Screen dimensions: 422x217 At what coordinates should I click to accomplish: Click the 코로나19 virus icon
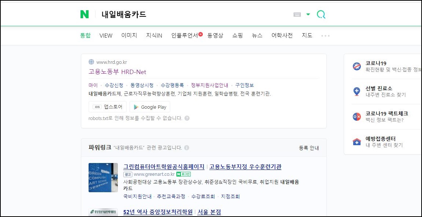(x=356, y=66)
